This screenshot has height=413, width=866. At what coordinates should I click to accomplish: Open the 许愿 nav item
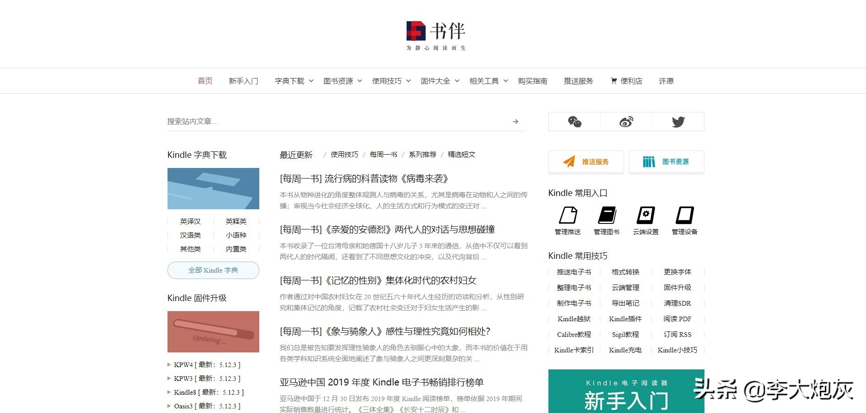666,81
